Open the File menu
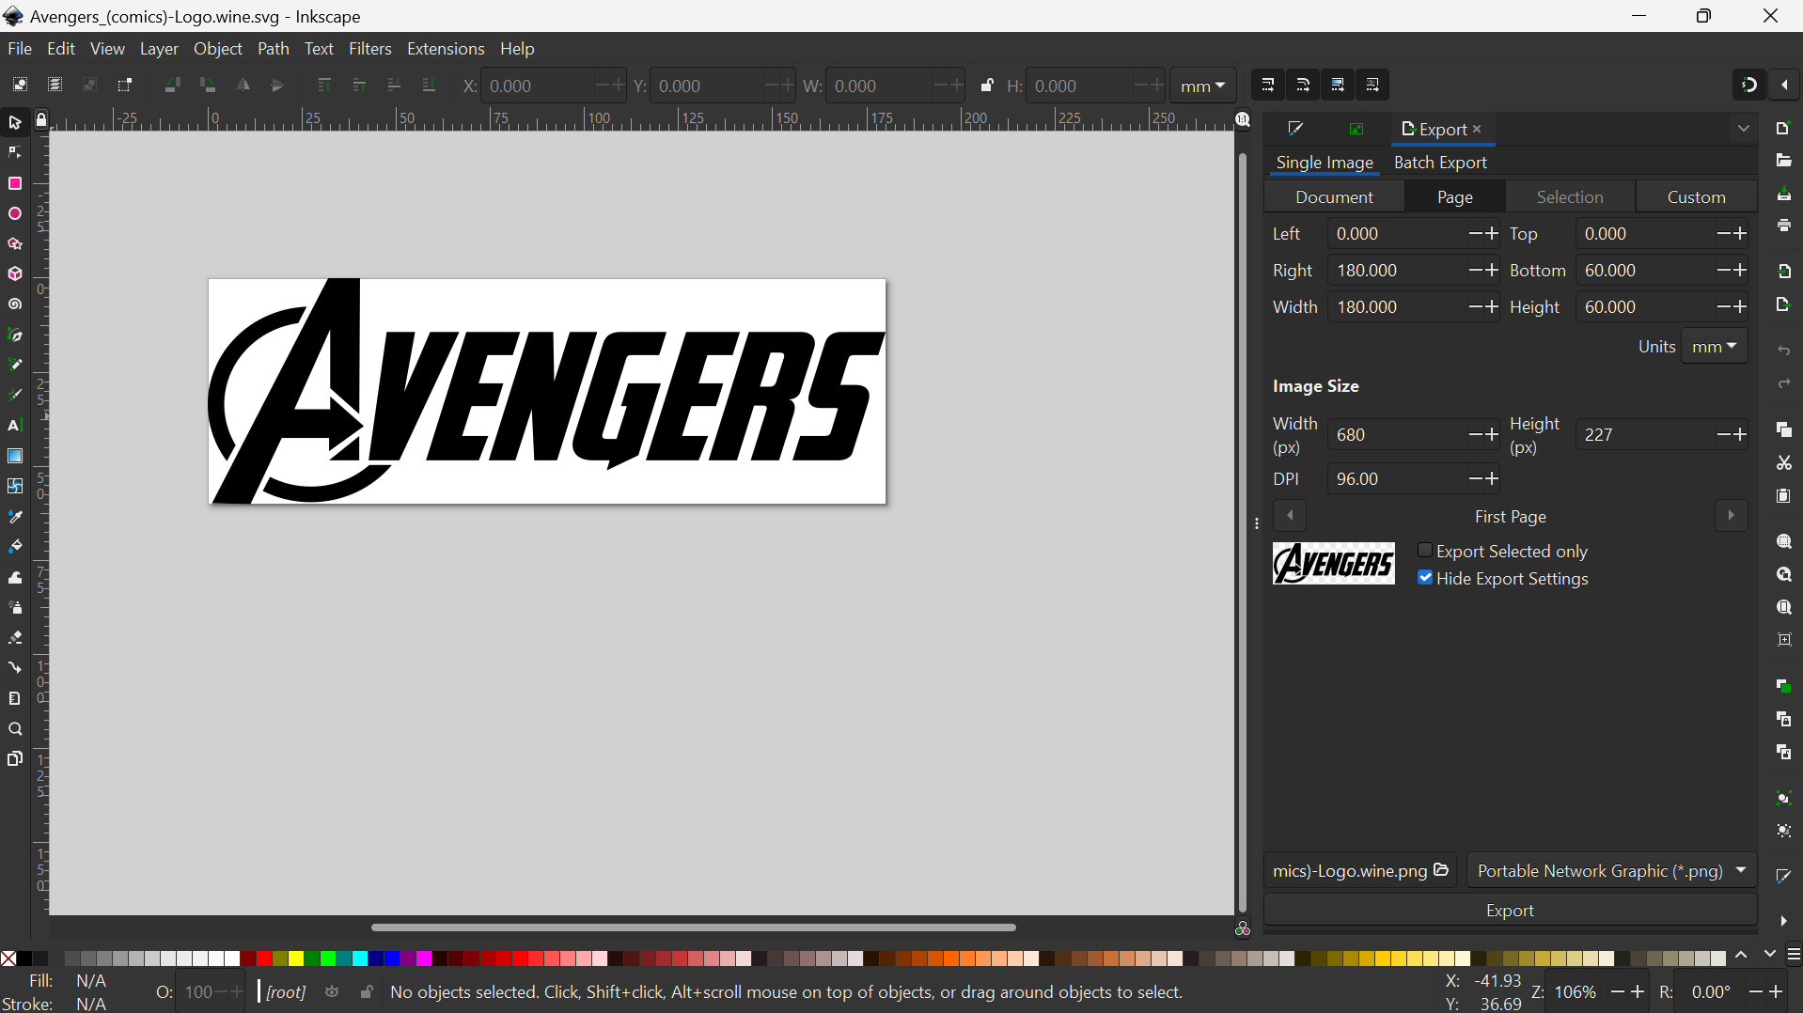This screenshot has width=1803, height=1013. click(19, 49)
